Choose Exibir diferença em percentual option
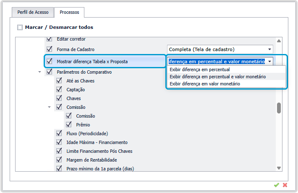298x193 pixels. (x=200, y=69)
